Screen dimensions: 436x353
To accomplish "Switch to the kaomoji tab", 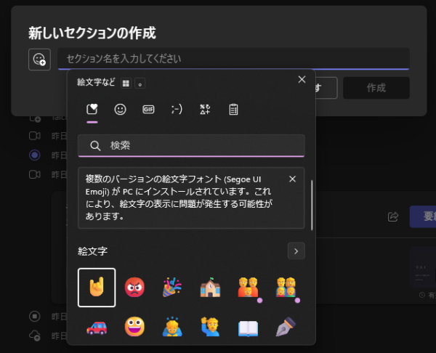I will (177, 110).
